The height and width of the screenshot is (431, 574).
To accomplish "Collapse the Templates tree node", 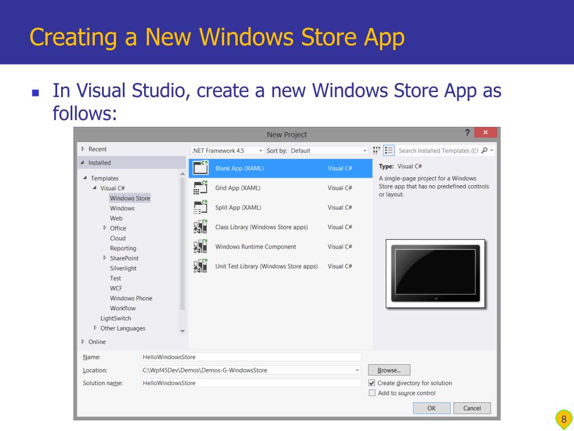I will click(x=85, y=178).
